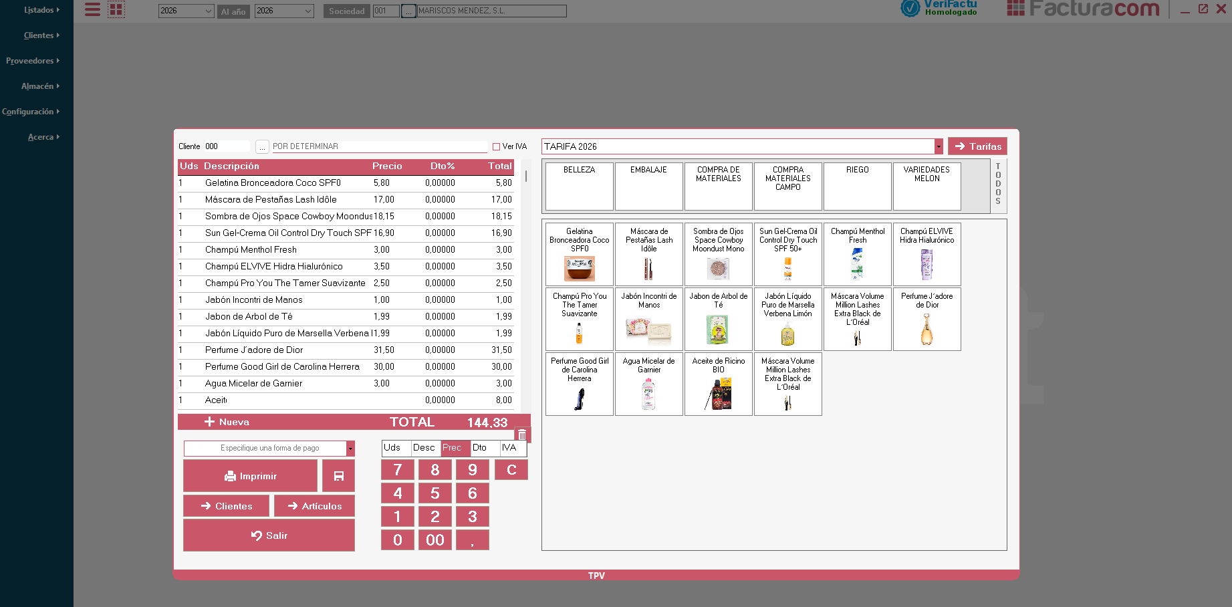Open the 'Especifique una forma de pago' dropdown
1232x607 pixels.
click(350, 449)
